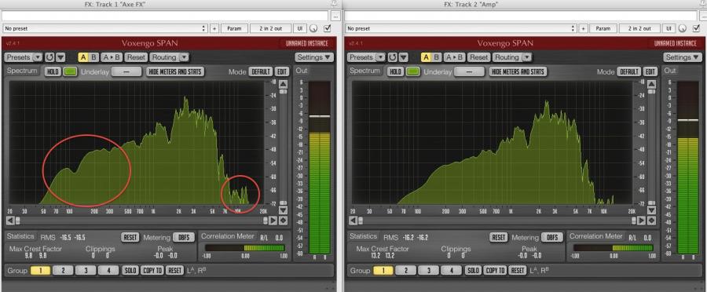Screen dimensions: 707x292
Task: Open undo history arrow in Amp SPAN
Action: click(404, 57)
